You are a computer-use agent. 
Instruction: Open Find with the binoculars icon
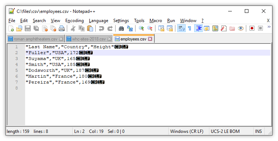click(x=121, y=28)
